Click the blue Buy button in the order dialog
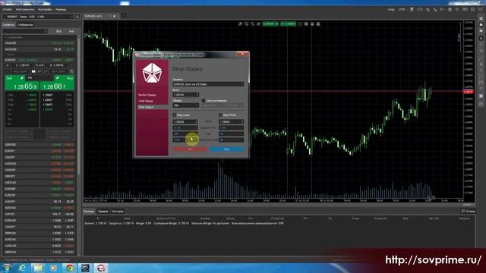Image resolution: width=486 pixels, height=273 pixels. (x=226, y=149)
